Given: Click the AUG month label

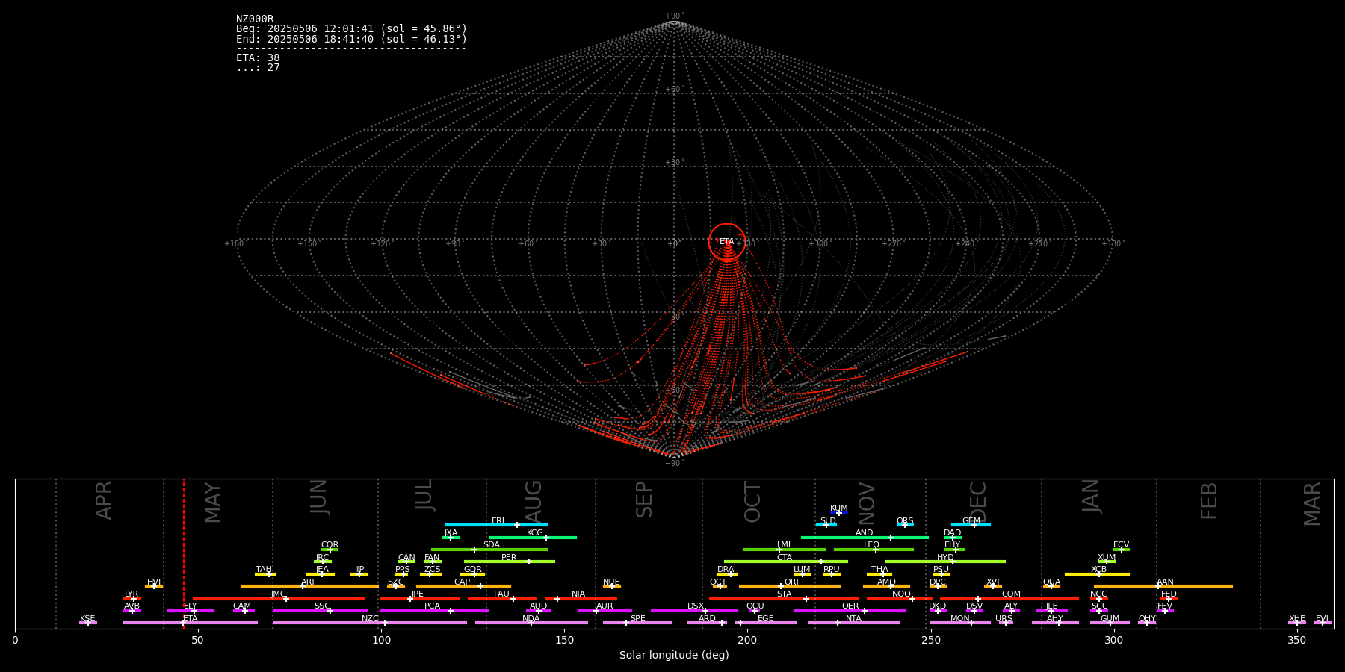Looking at the screenshot, I should pyautogui.click(x=534, y=503).
